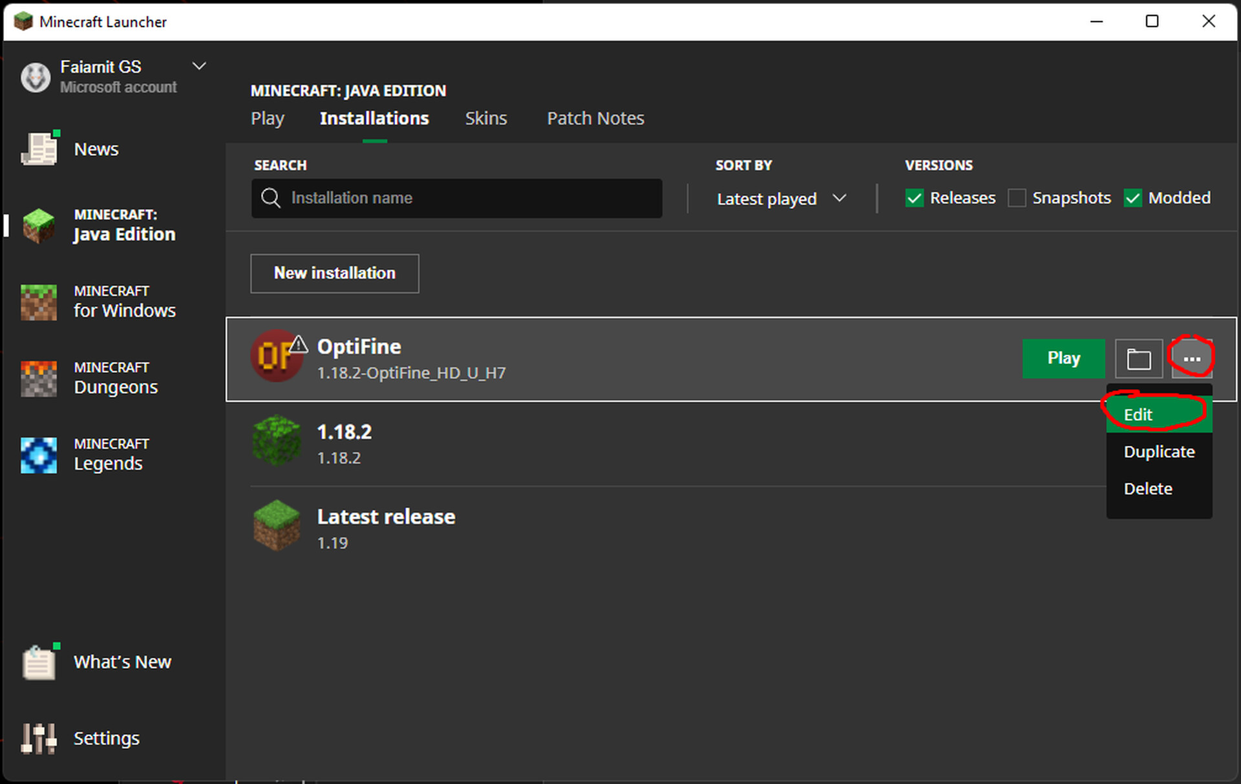Screen dimensions: 1241x784
Task: Click the New installation button
Action: pos(334,273)
